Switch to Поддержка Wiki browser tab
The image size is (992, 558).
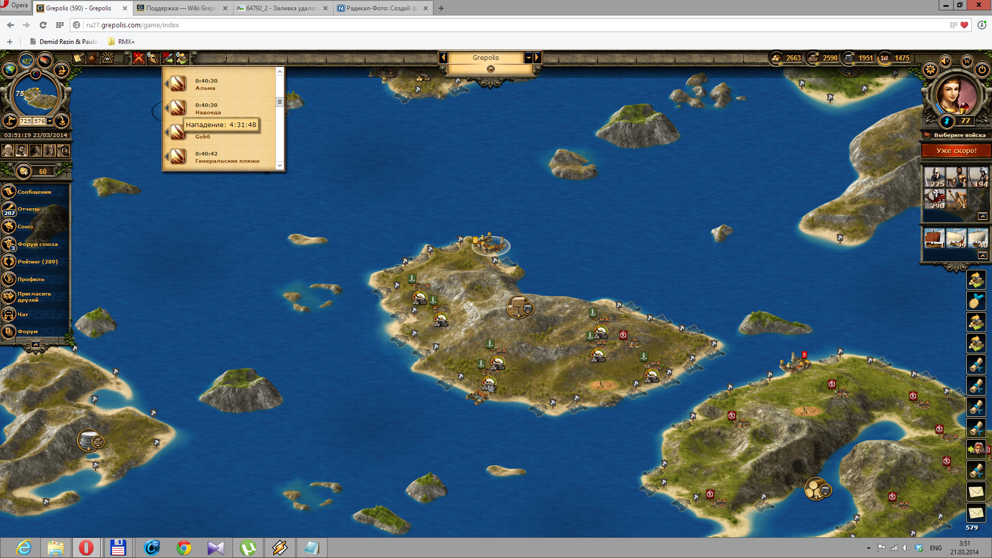pos(182,8)
